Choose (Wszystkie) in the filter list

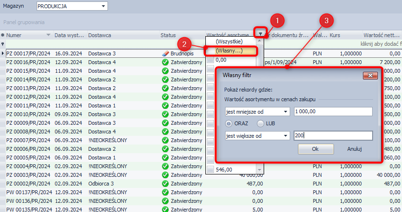(x=229, y=42)
